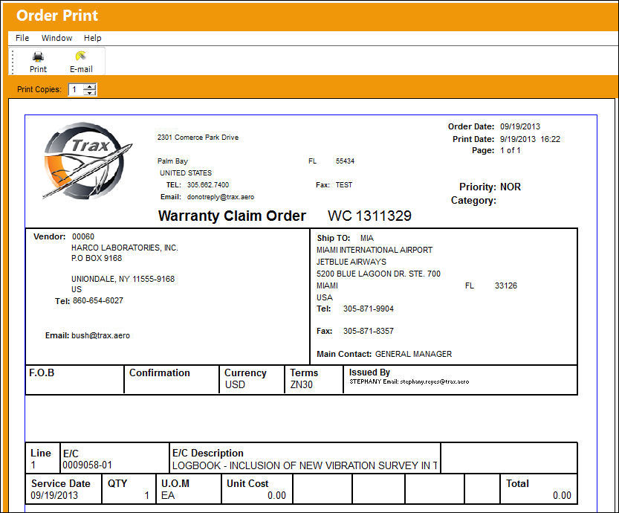Click the order number "WC 1311329"
Screen dimensions: 619x513
tap(369, 216)
